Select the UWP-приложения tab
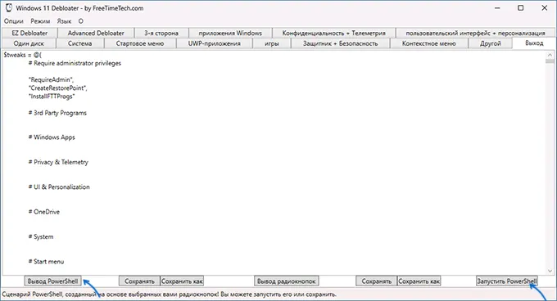Screen dimensions: 557x301 click(x=215, y=43)
